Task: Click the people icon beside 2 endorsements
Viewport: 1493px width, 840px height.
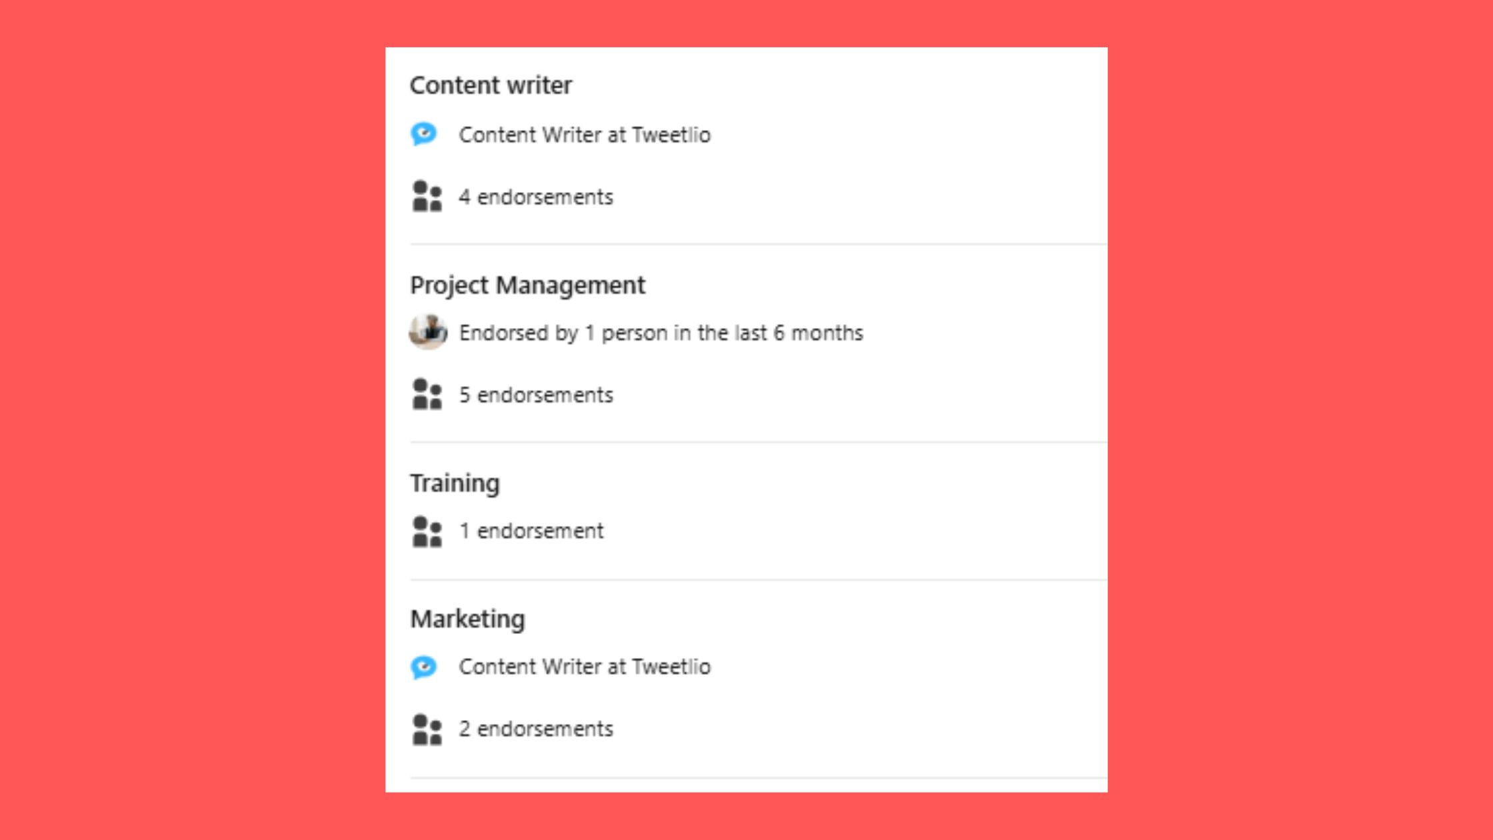Action: coord(427,728)
